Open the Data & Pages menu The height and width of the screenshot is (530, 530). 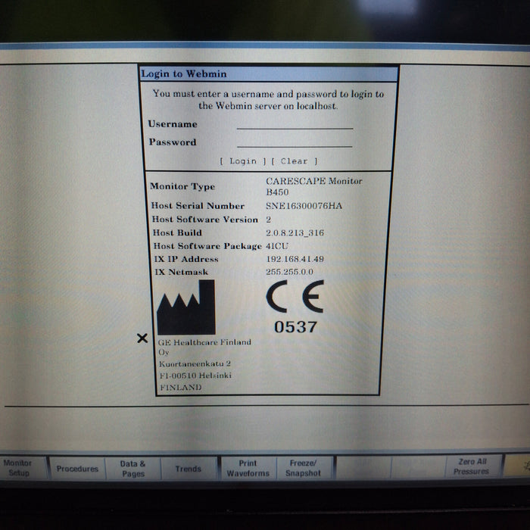pos(133,469)
